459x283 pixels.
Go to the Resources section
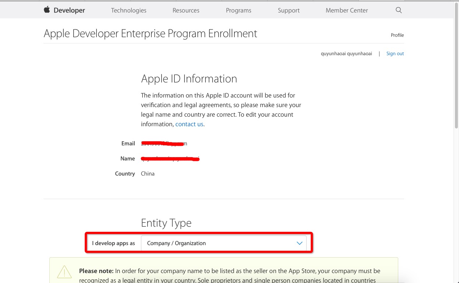tap(186, 10)
